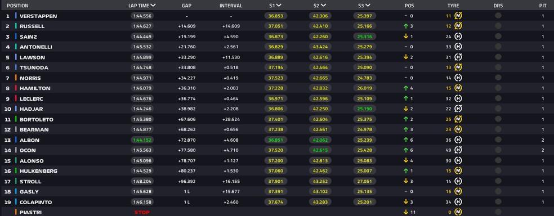Screen dimensions: 554x216
Task: Click Tsunoda's interval value +0.518
Action: point(231,67)
